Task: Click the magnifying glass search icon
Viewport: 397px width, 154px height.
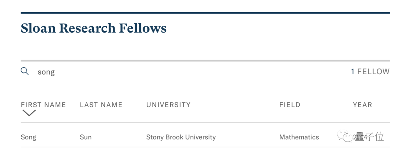Action: (x=25, y=71)
